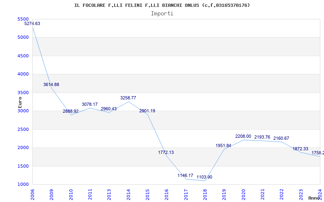Select the 2208.00 data label
Image resolution: width=324 pixels, height=202 pixels.
tap(243, 137)
